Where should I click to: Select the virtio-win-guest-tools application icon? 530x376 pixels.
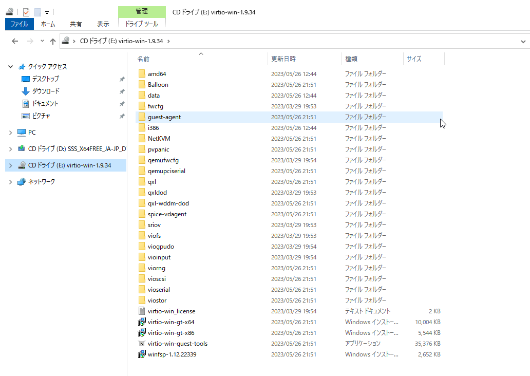142,344
